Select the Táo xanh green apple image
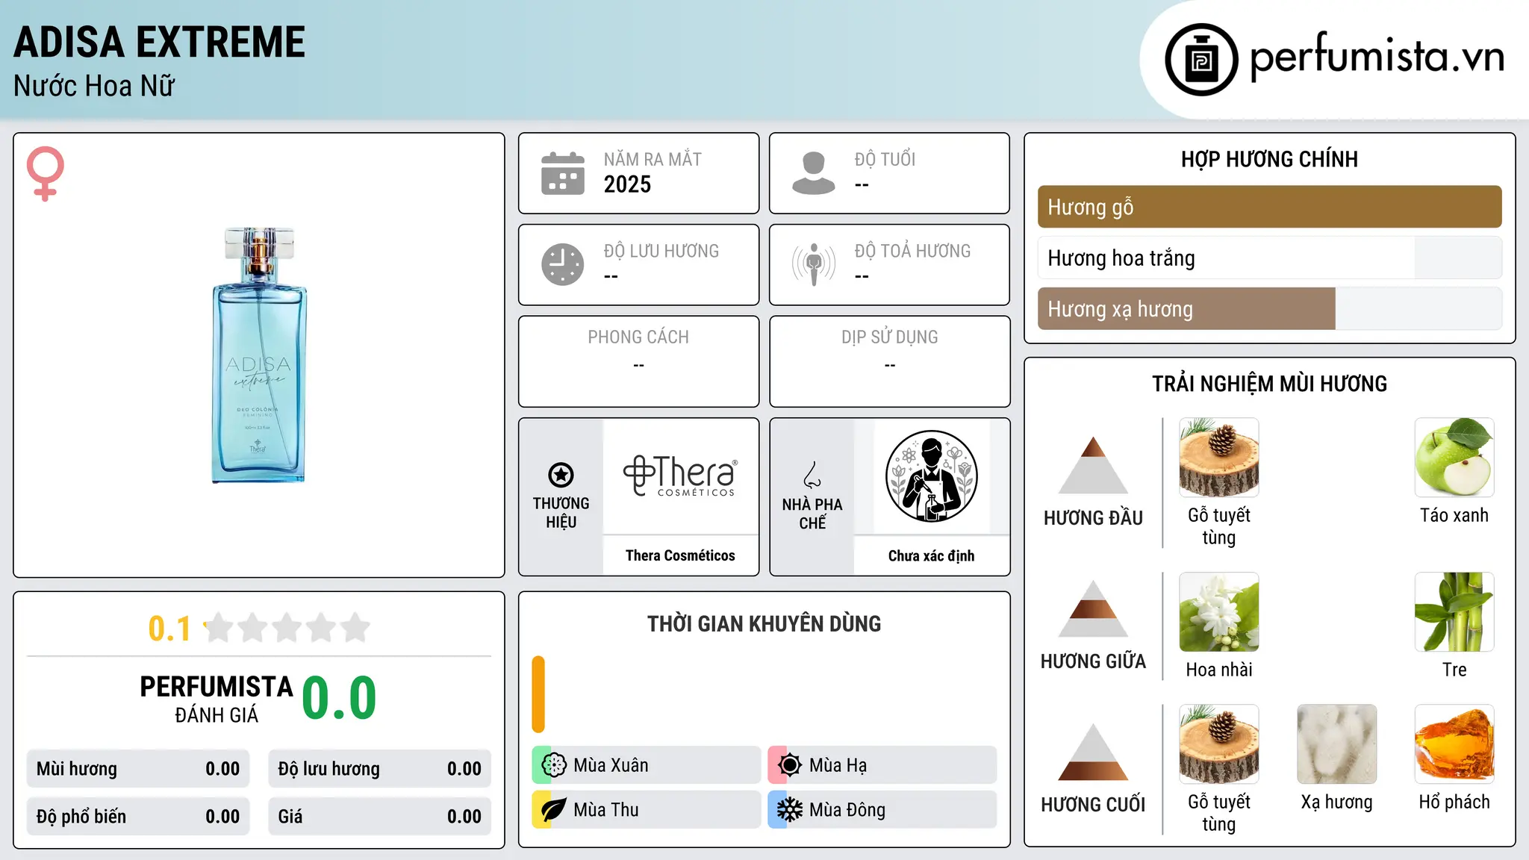The height and width of the screenshot is (860, 1529). pyautogui.click(x=1454, y=458)
